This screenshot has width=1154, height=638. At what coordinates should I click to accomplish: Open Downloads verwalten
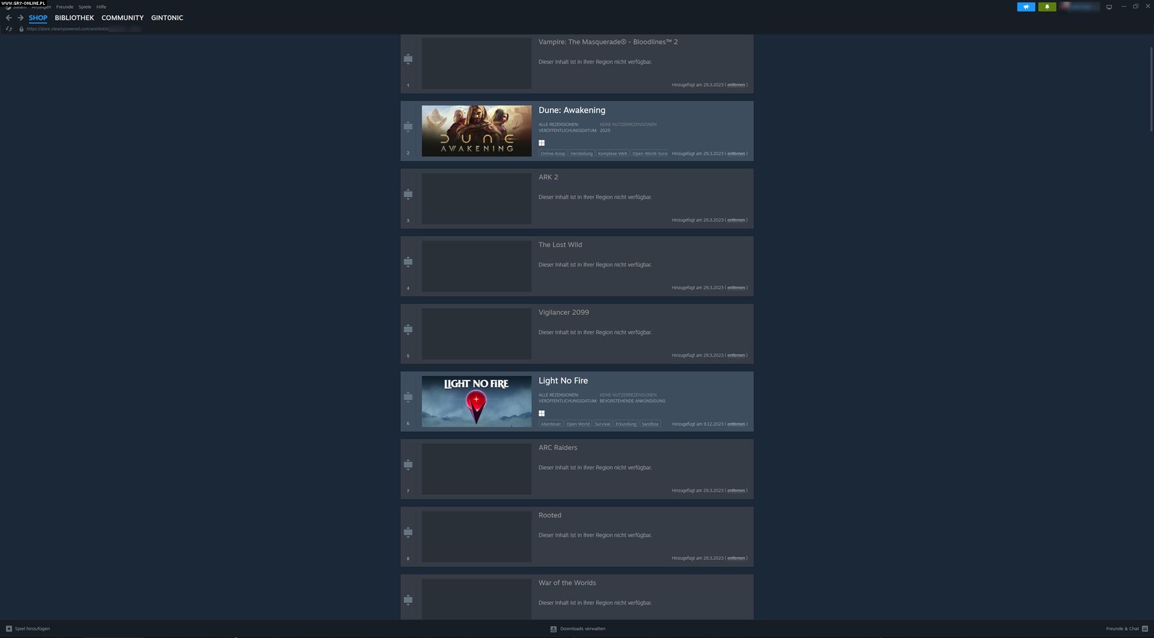[x=582, y=628]
